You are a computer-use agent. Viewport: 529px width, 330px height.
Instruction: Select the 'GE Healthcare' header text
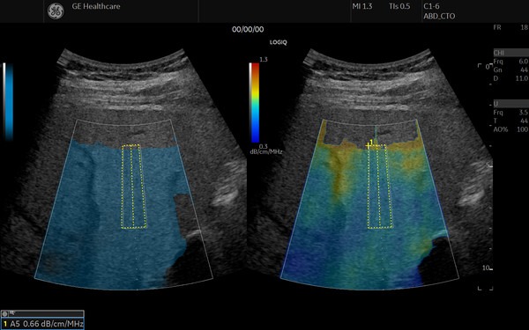point(96,6)
